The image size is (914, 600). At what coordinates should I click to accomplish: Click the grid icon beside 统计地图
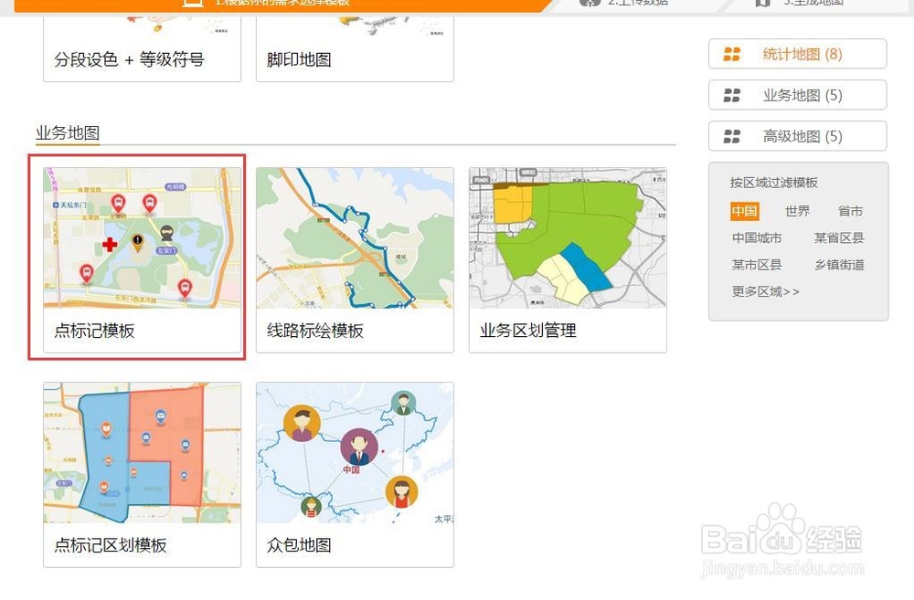731,54
